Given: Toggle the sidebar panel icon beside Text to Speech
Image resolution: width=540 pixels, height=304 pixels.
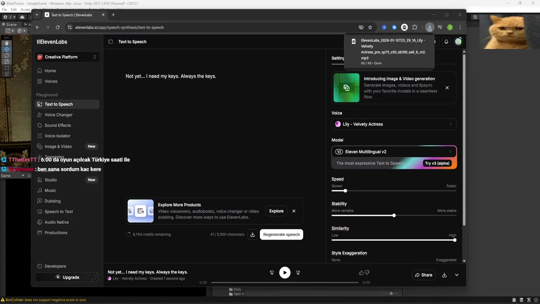Looking at the screenshot, I should click(111, 42).
